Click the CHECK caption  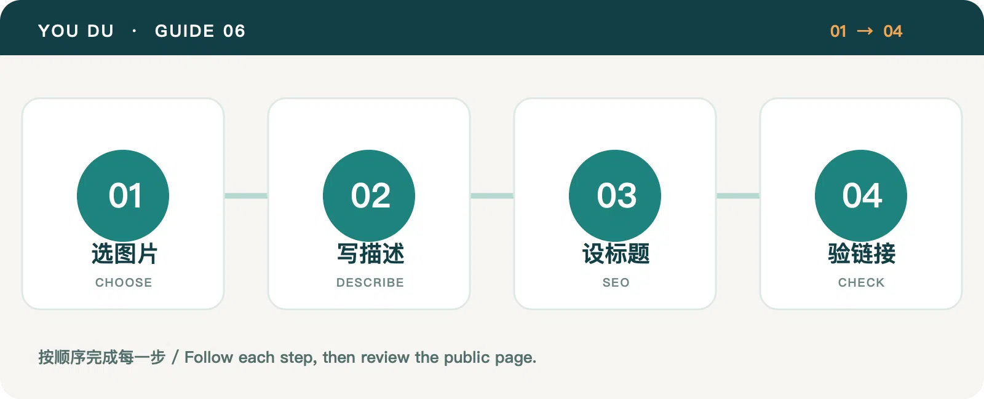point(862,282)
